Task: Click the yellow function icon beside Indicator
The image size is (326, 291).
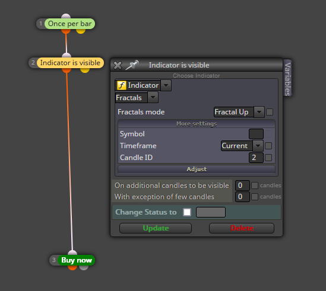Action: point(122,85)
